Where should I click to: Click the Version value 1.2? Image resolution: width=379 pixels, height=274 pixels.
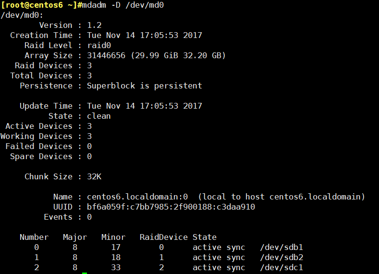[x=94, y=25]
